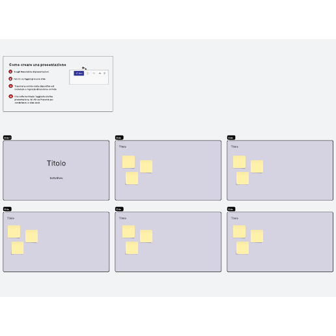Select the label tag of the bottom-left slide
Image resolution: width=336 pixels, height=336 pixels.
tap(7, 209)
